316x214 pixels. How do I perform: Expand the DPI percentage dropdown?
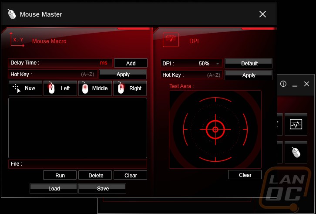click(218, 64)
